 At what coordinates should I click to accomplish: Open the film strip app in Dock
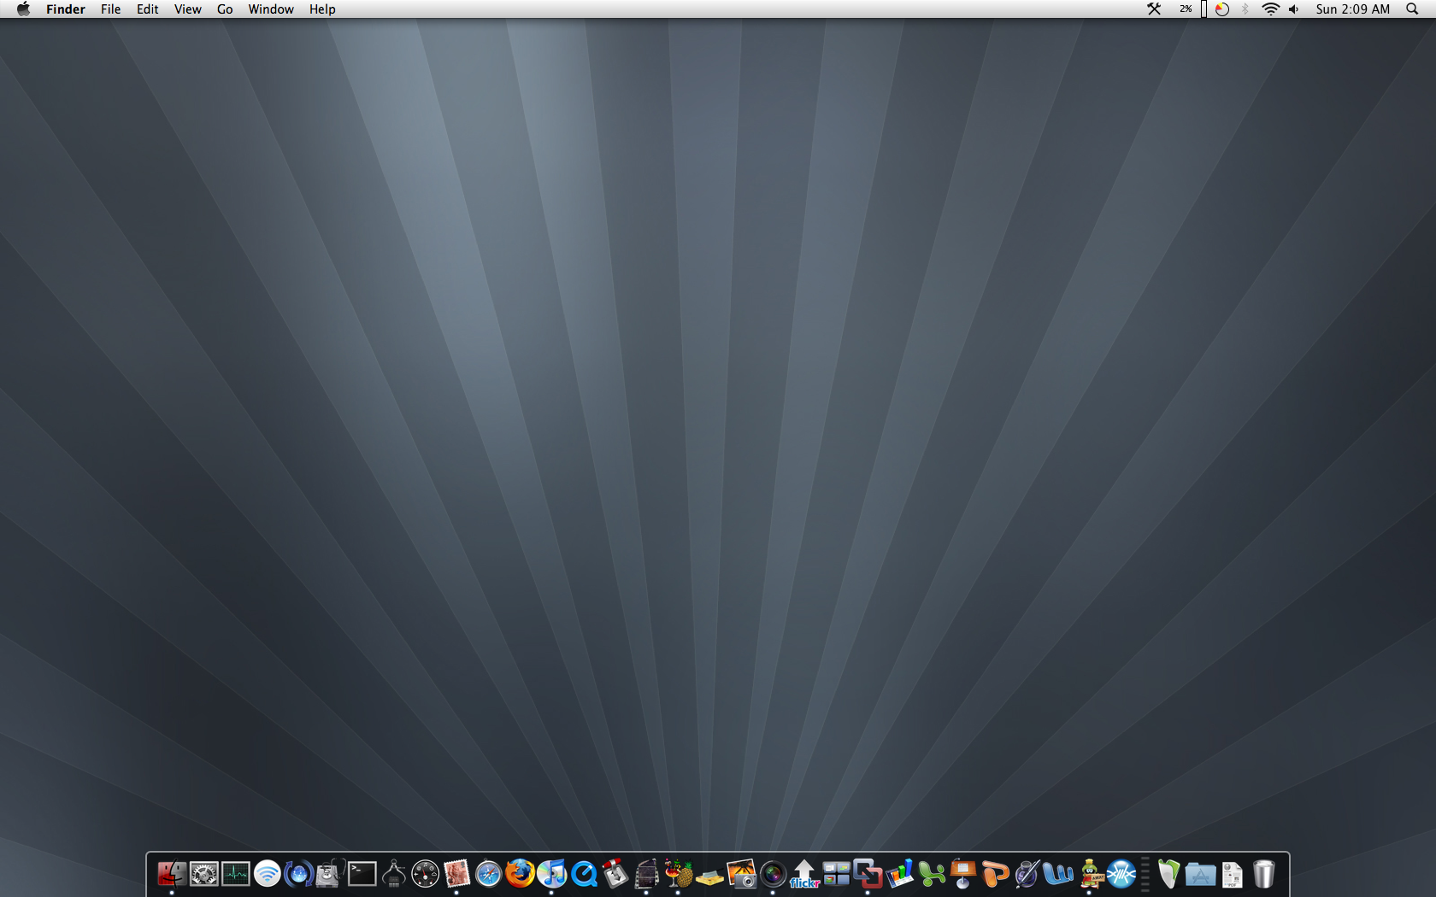[x=646, y=874]
